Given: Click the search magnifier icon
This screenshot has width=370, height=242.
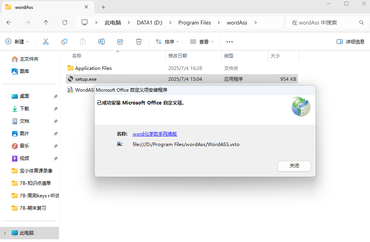Looking at the screenshot, I should pyautogui.click(x=361, y=23).
